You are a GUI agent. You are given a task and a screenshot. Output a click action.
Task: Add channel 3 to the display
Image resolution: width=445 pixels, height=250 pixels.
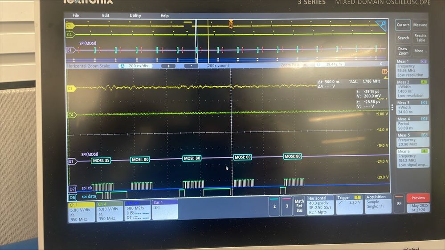coord(286,206)
